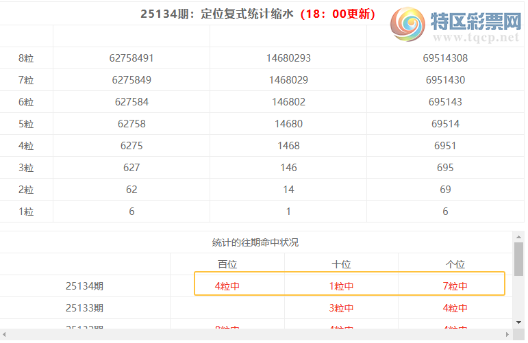Viewport: 528px width, 343px height.
Task: Click the highlighted 4粒中 result
Action: [227, 286]
